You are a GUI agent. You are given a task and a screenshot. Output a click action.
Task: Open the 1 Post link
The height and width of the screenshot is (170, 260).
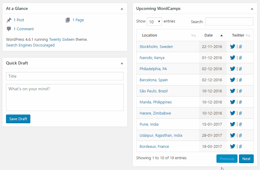coord(19,20)
